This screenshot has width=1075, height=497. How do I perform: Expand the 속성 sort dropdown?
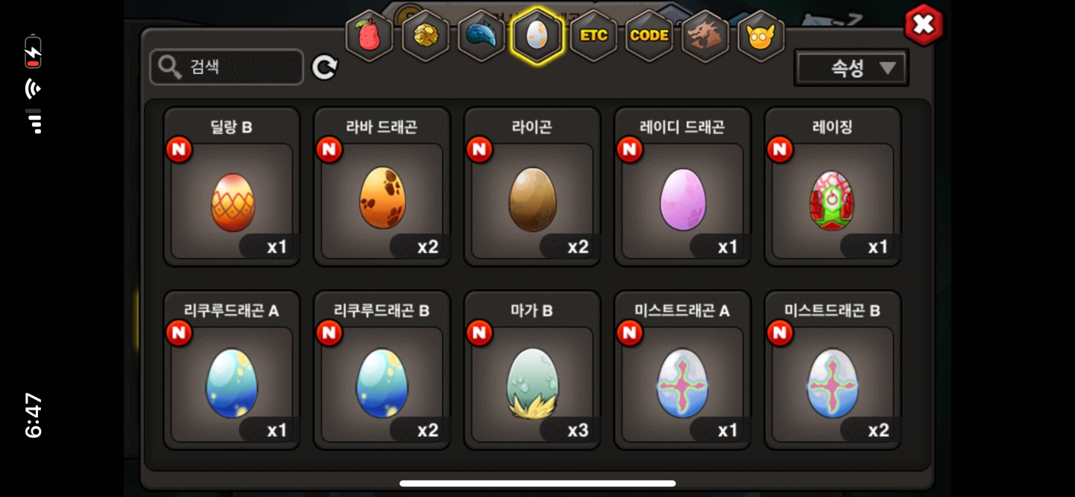(851, 69)
